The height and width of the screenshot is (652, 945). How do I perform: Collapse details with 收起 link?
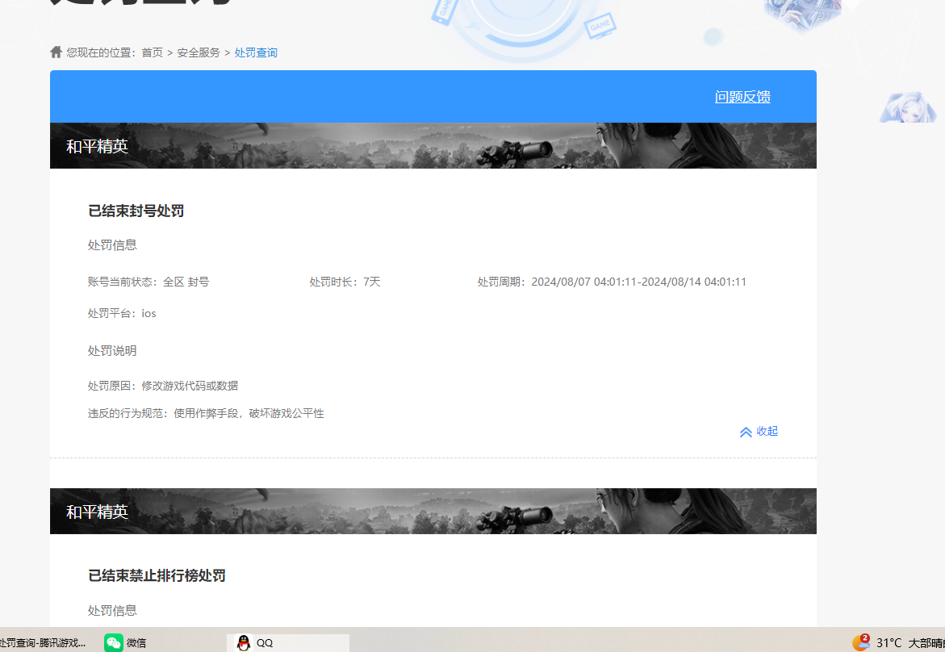click(x=767, y=432)
